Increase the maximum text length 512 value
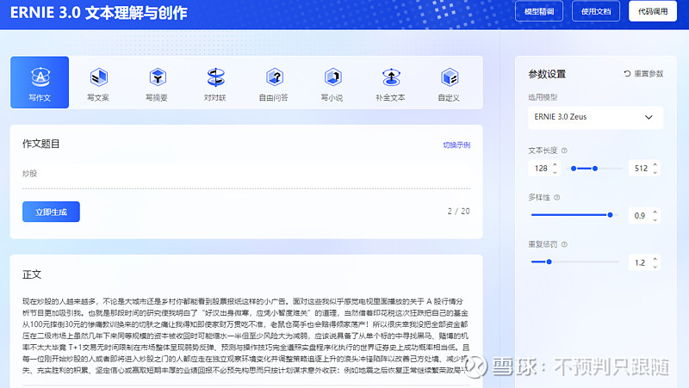 [x=655, y=164]
